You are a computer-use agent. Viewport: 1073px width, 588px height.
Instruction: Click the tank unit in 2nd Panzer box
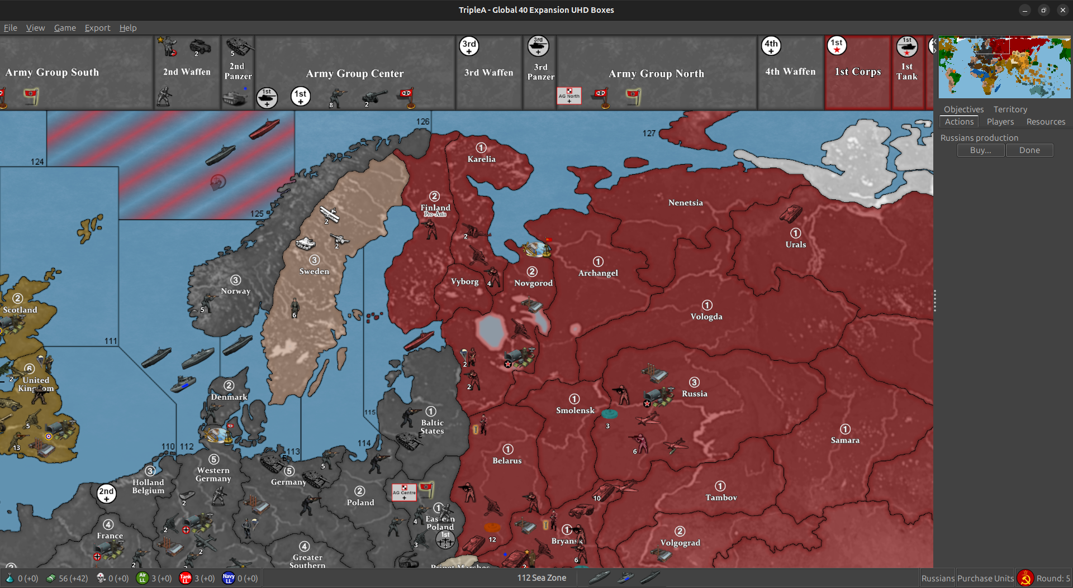click(239, 46)
